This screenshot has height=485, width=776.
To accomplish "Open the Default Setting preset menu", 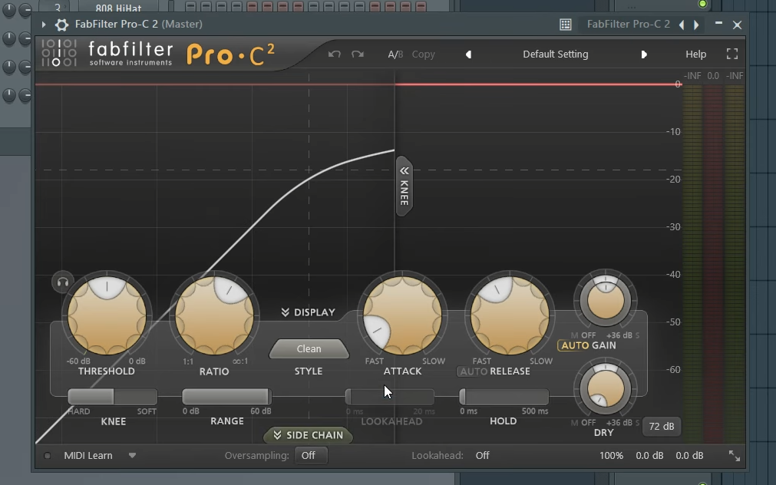I will pos(555,54).
